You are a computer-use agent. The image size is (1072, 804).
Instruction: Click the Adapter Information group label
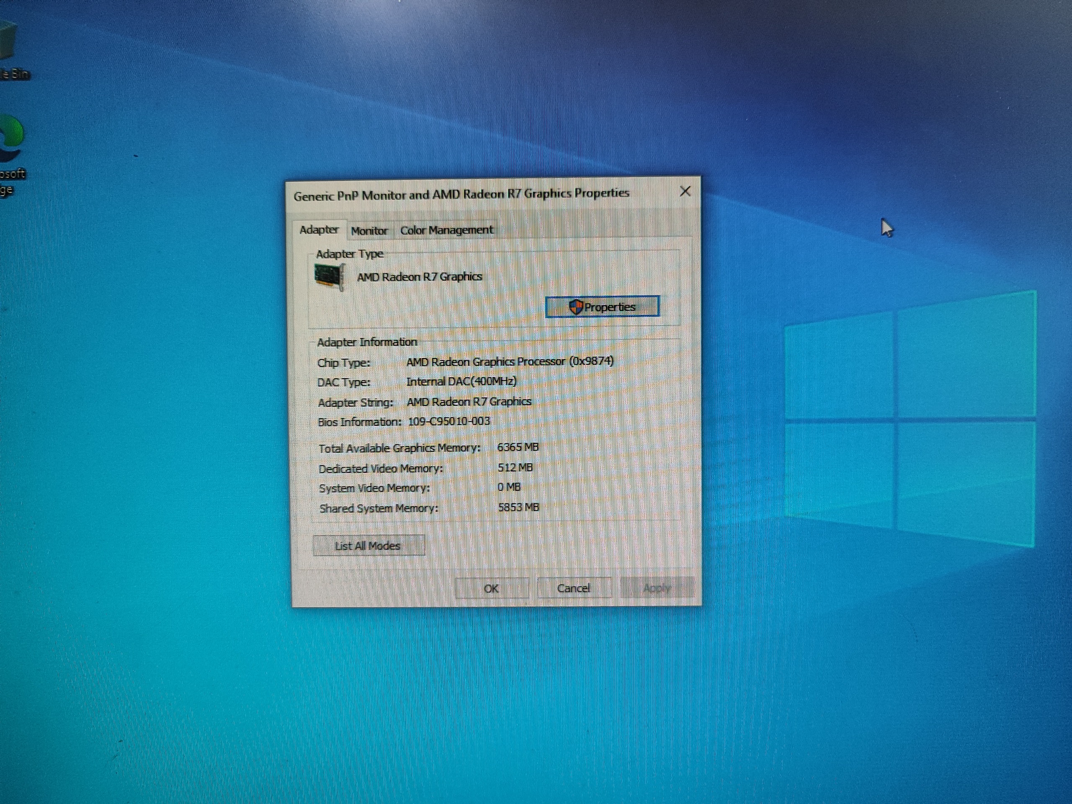(x=367, y=342)
